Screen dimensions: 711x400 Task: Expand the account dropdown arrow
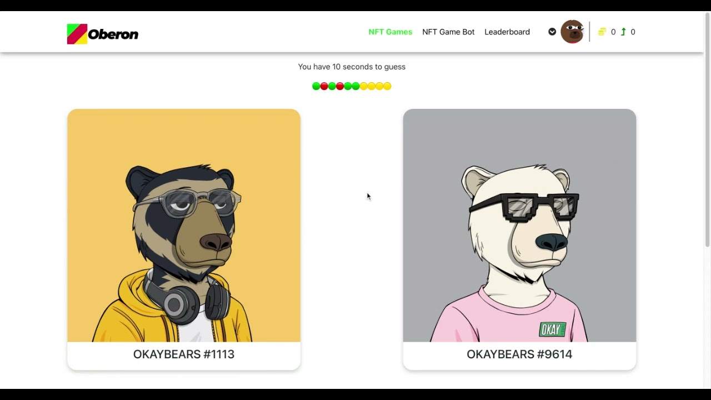pos(552,32)
